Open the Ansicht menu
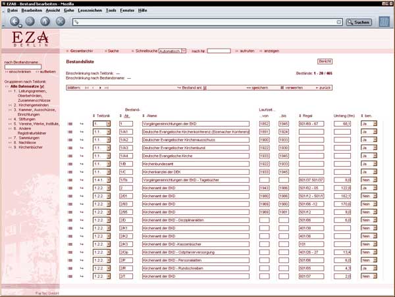This screenshot has height=297, width=395. click(x=53, y=11)
